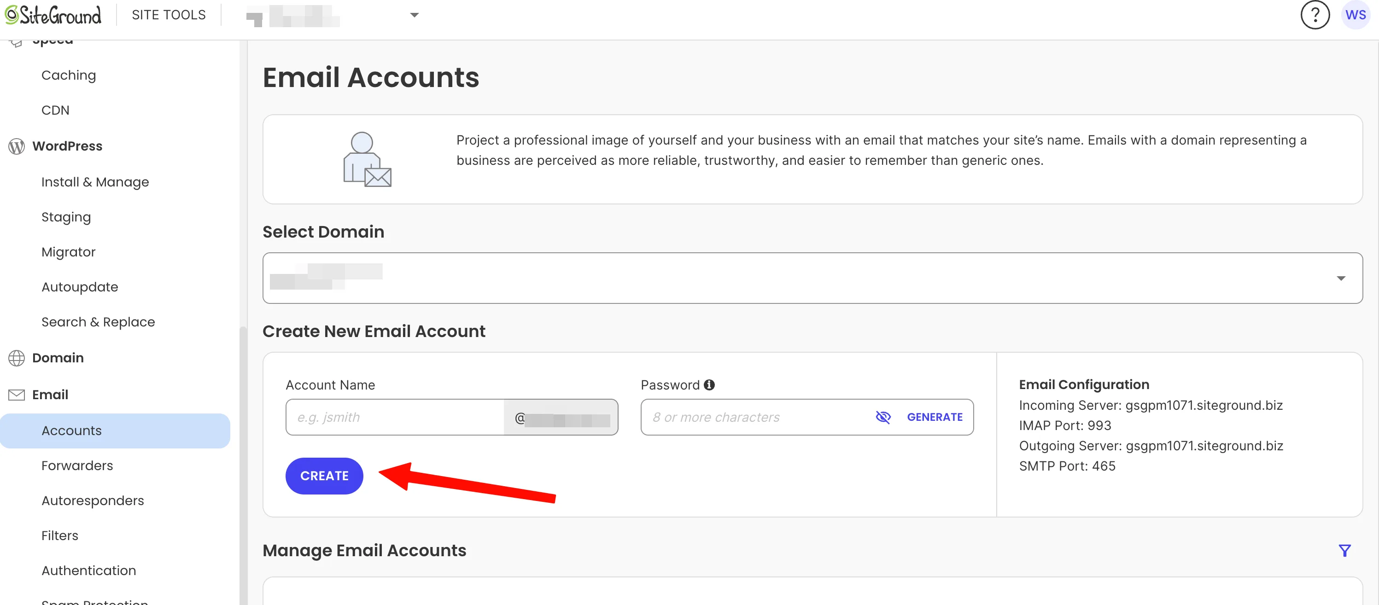Click the sidebar vertical scrollbar
This screenshot has height=605, width=1379.
pyautogui.click(x=243, y=465)
